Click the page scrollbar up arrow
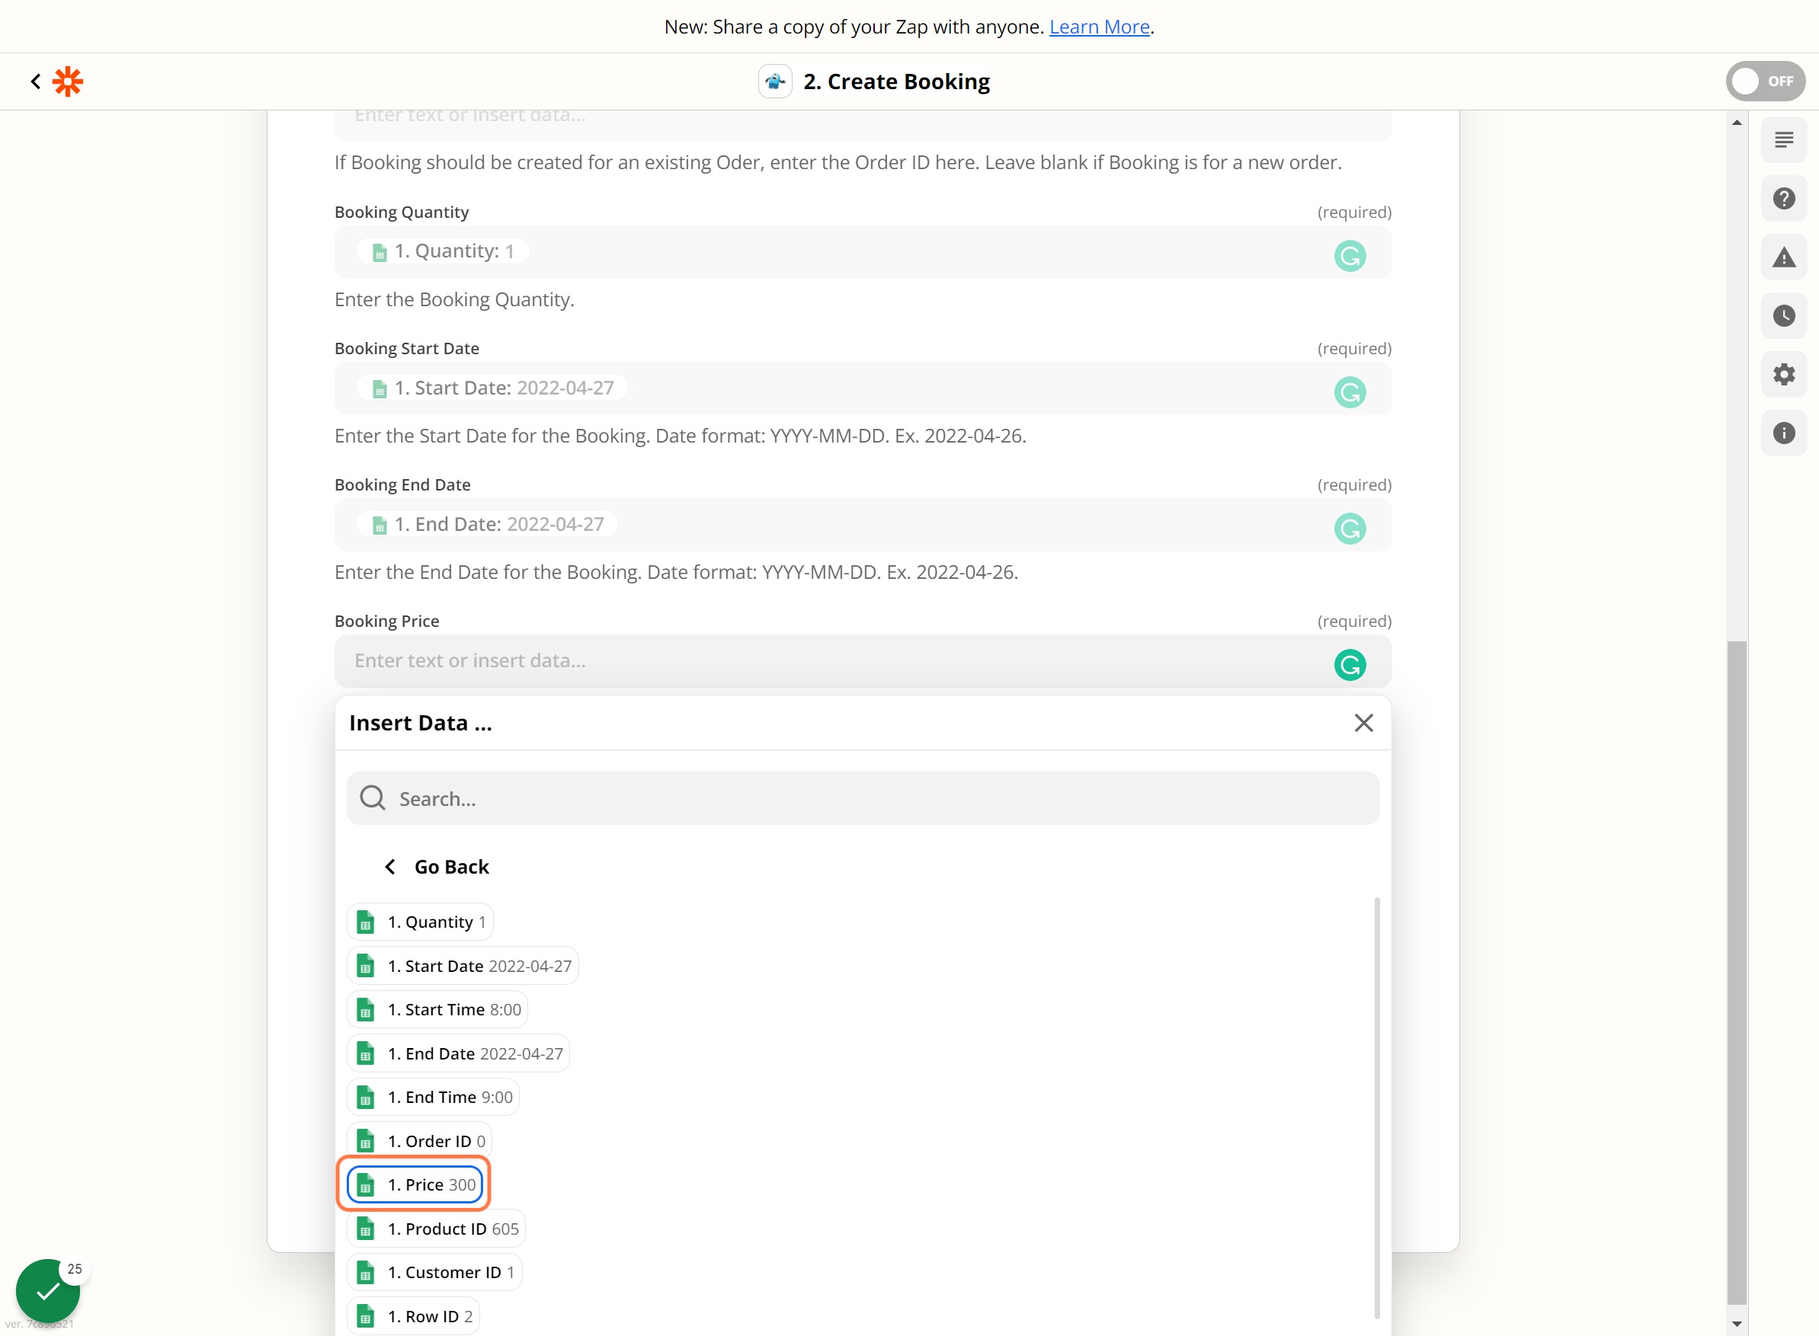This screenshot has height=1336, width=1819. coord(1737,122)
